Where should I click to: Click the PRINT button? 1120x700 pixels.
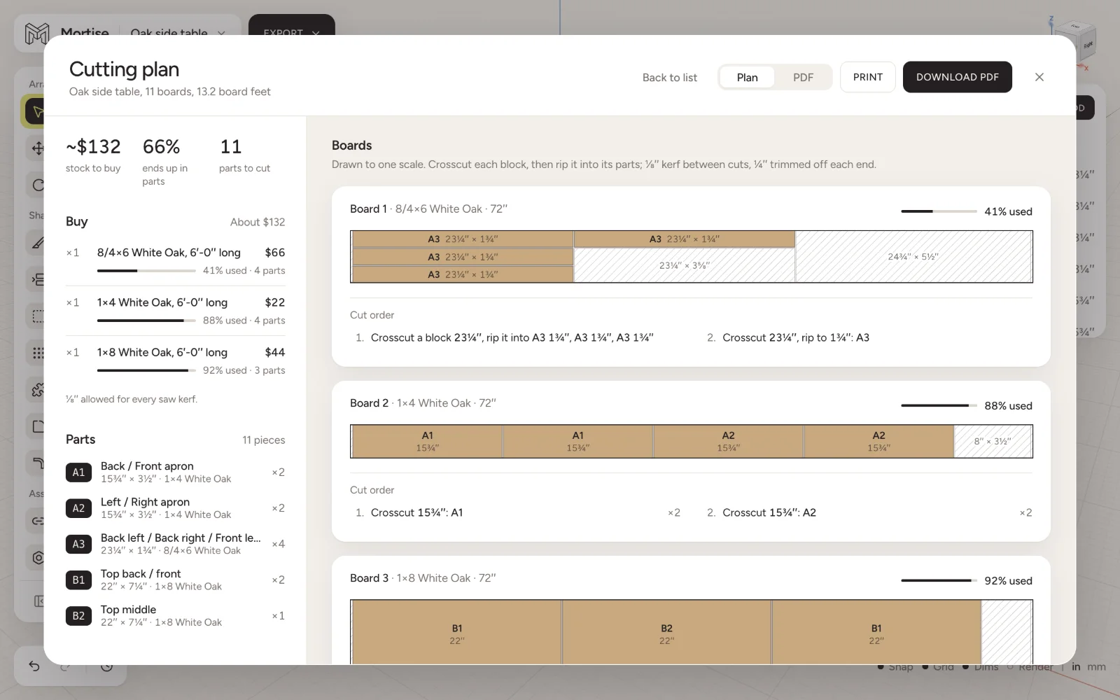[x=867, y=77]
